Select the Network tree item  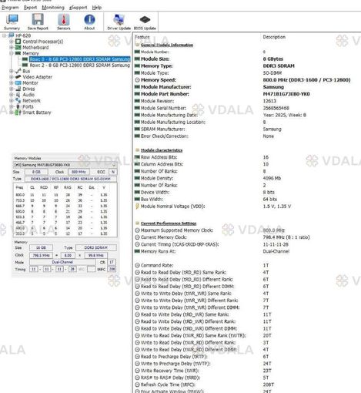click(32, 101)
